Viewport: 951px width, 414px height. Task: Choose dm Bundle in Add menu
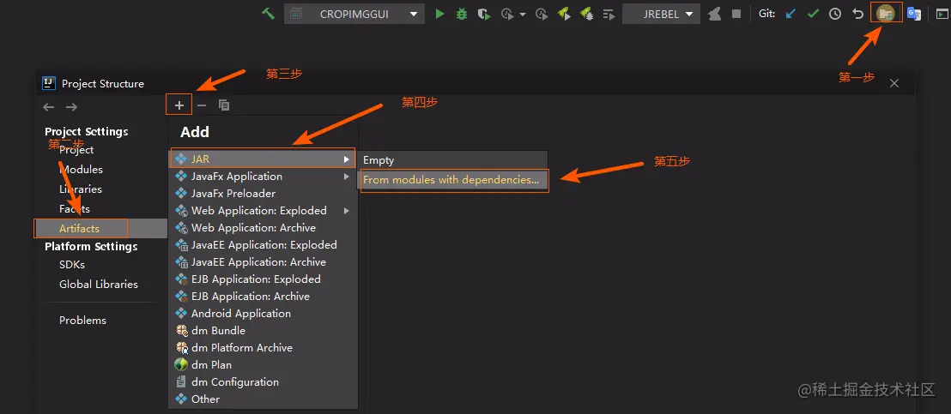(x=263, y=331)
